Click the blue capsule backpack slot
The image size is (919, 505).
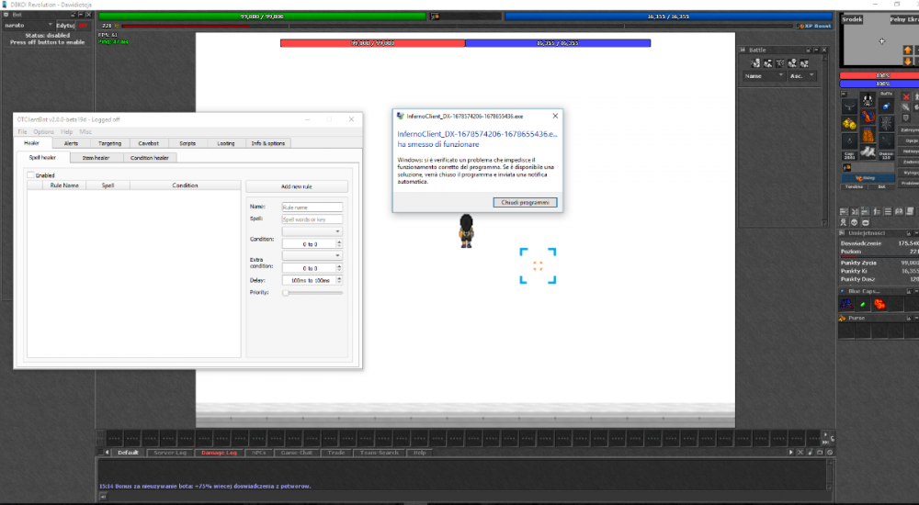886,106
